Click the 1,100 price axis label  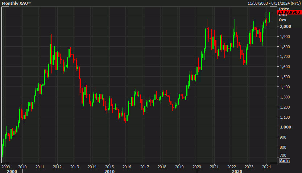coord(285,117)
